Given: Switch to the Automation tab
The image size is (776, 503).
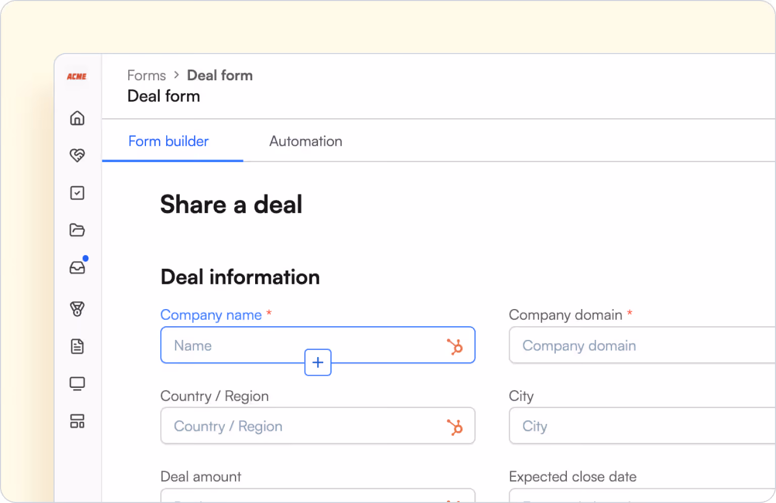Looking at the screenshot, I should [x=306, y=141].
